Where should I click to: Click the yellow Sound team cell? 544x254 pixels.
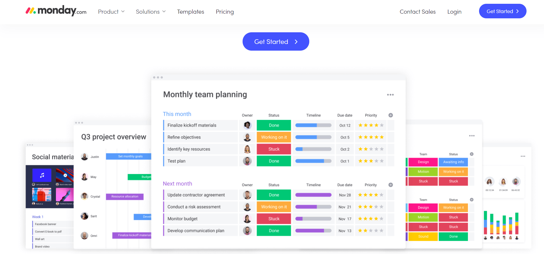click(423, 237)
